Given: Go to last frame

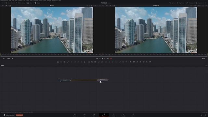Looking at the screenshot, I should 108,58.
